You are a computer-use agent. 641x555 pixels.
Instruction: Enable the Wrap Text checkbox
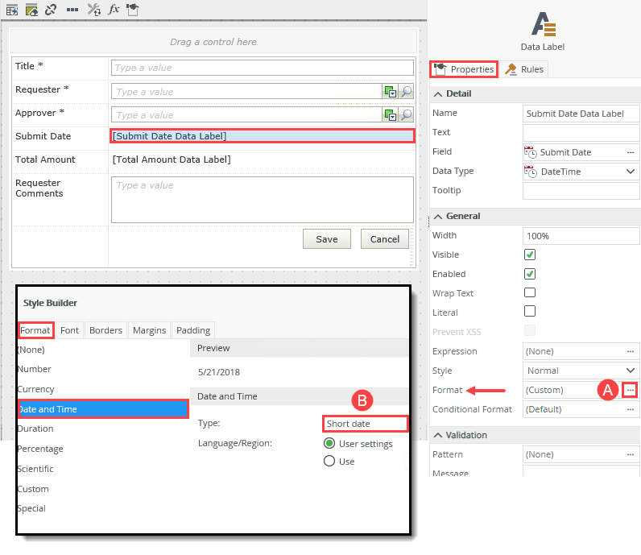coord(530,292)
